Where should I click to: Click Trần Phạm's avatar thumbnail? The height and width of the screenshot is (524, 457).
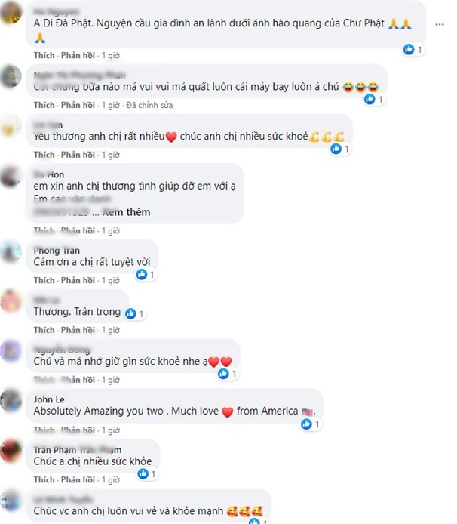(x=11, y=450)
